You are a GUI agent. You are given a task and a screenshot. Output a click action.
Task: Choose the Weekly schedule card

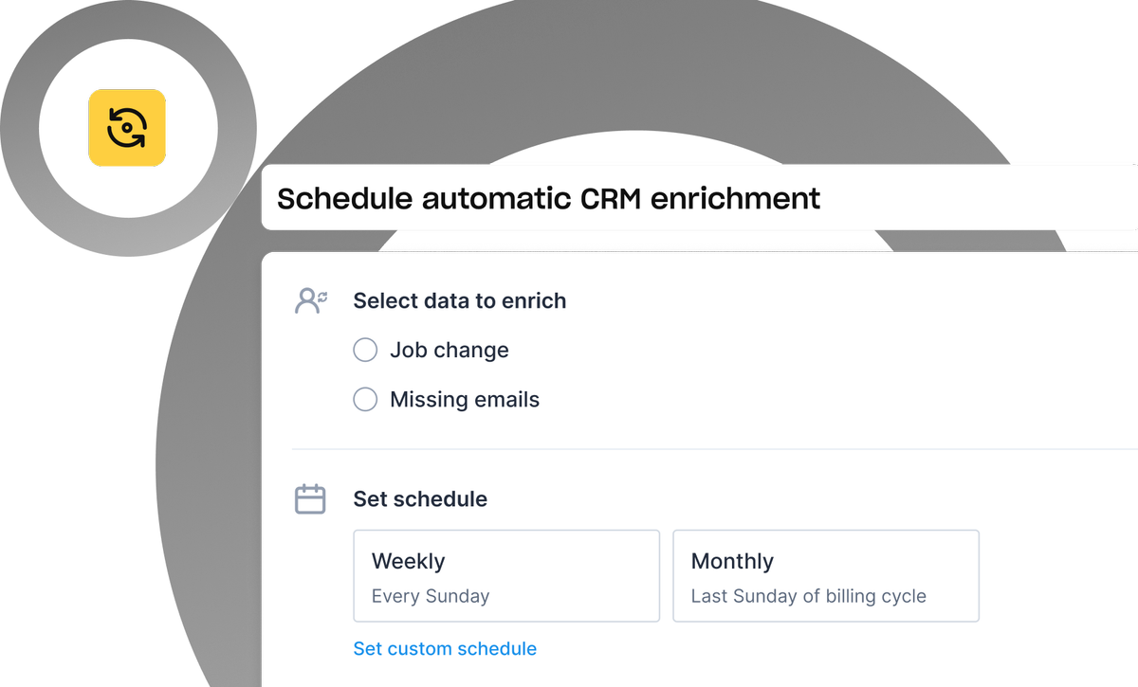(506, 576)
